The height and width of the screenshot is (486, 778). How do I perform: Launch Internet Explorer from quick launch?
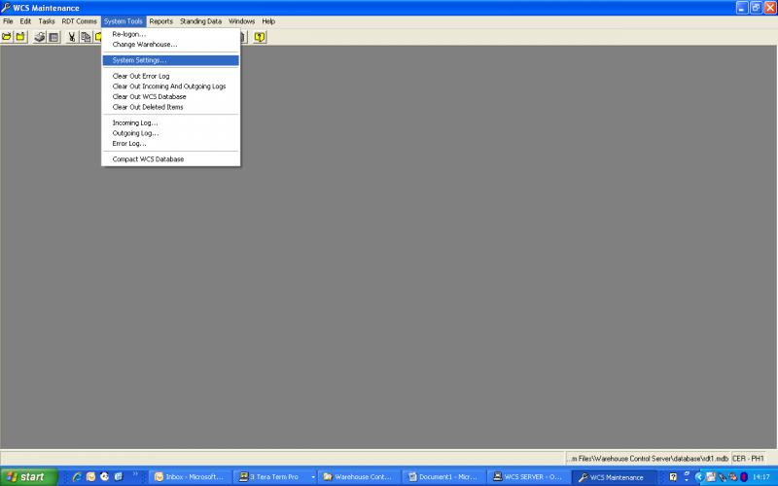(77, 477)
